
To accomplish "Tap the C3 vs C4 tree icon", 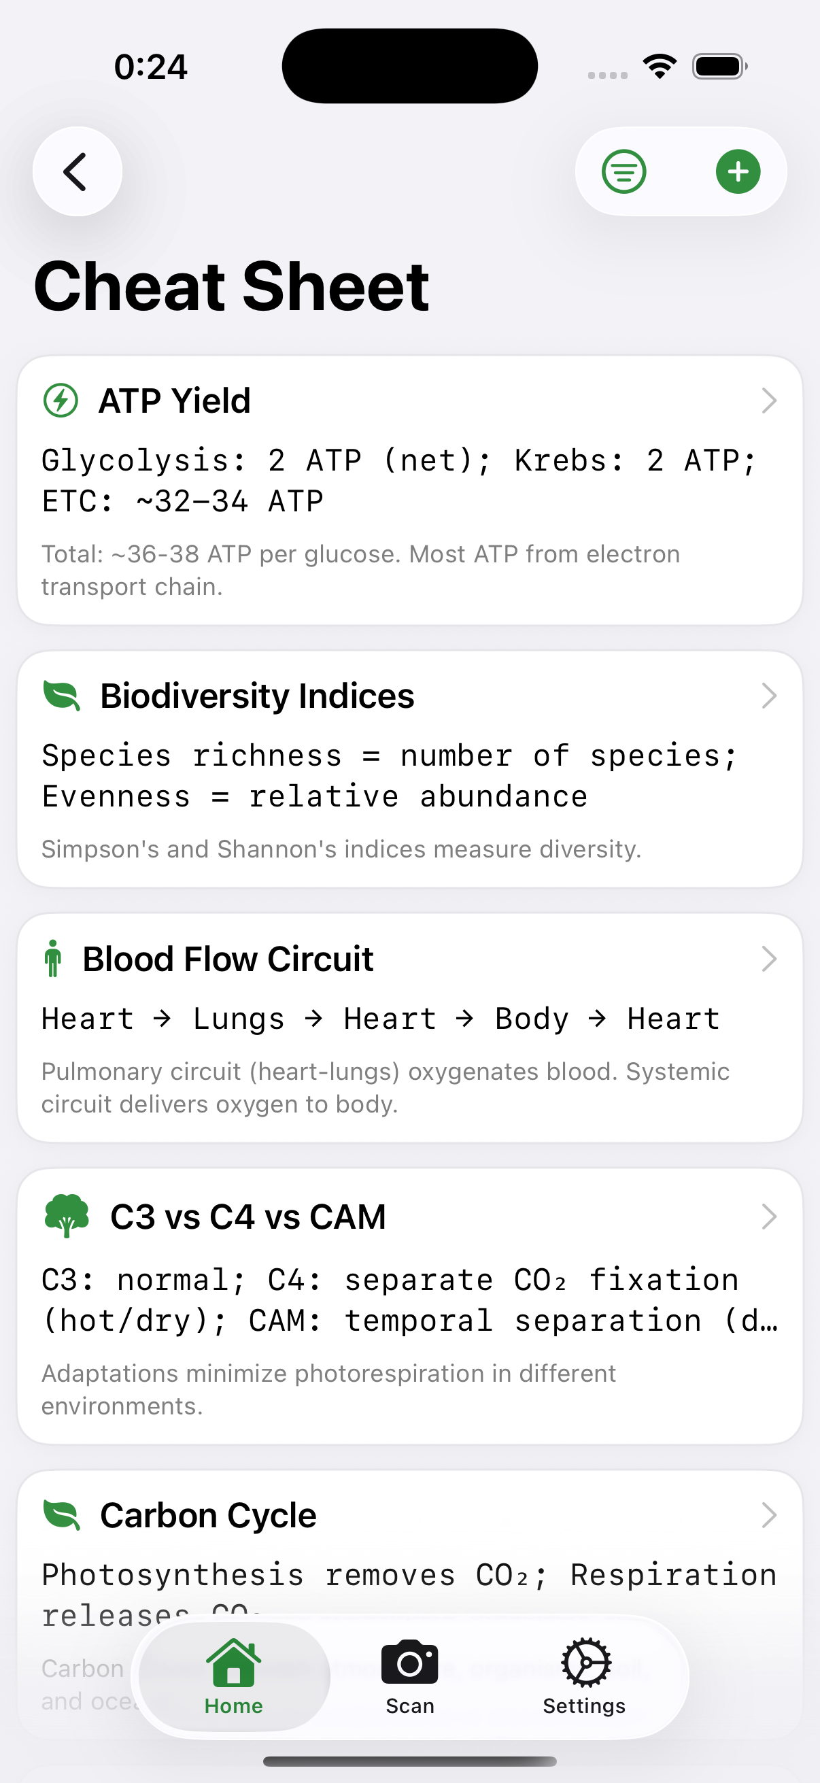I will point(67,1216).
